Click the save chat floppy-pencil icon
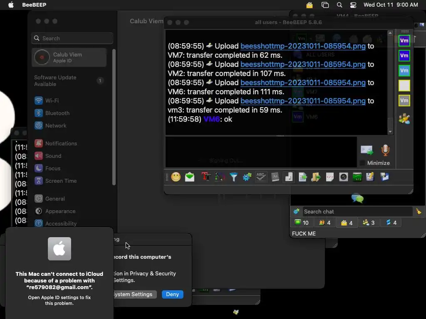 coord(370,177)
